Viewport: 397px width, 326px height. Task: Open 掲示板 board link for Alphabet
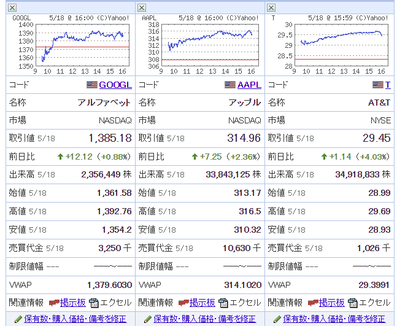click(x=73, y=303)
